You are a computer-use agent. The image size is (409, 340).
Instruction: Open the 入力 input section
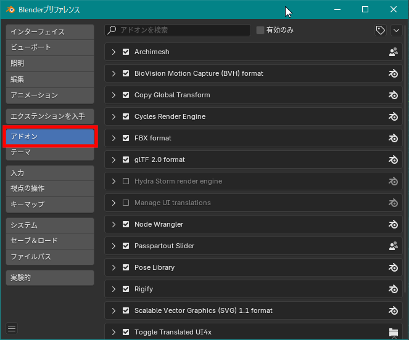(x=50, y=173)
